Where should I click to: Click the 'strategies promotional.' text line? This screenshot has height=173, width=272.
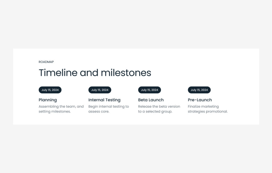208,112
